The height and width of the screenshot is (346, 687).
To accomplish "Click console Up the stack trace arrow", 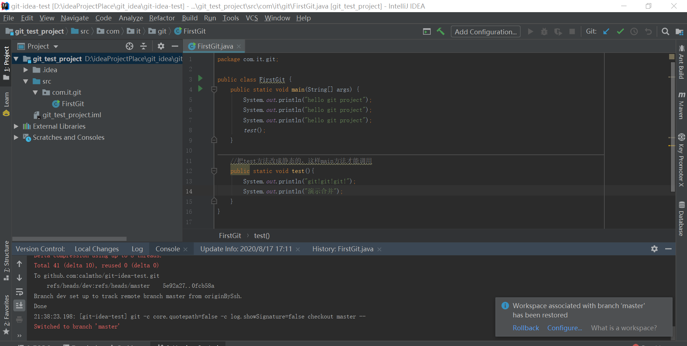I will (19, 264).
